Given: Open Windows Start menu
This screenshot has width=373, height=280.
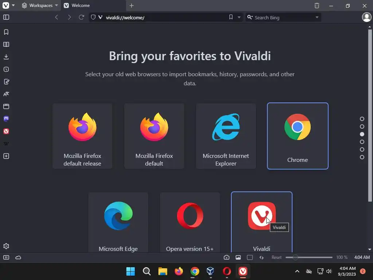Looking at the screenshot, I should tap(131, 271).
